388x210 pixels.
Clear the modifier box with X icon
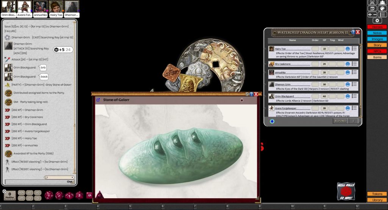[4, 191]
